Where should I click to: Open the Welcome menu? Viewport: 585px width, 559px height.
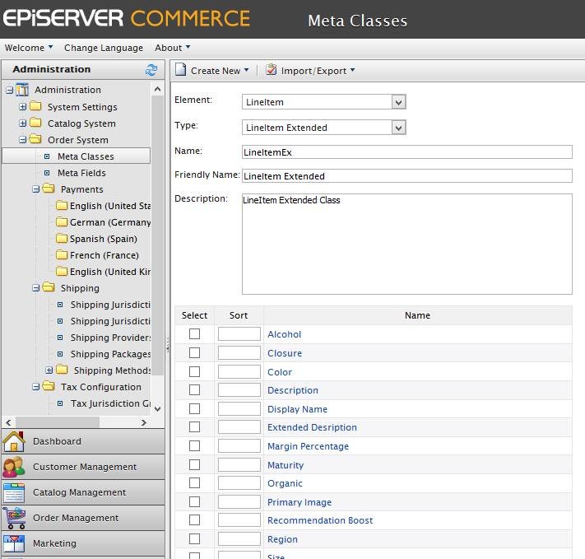coord(29,48)
